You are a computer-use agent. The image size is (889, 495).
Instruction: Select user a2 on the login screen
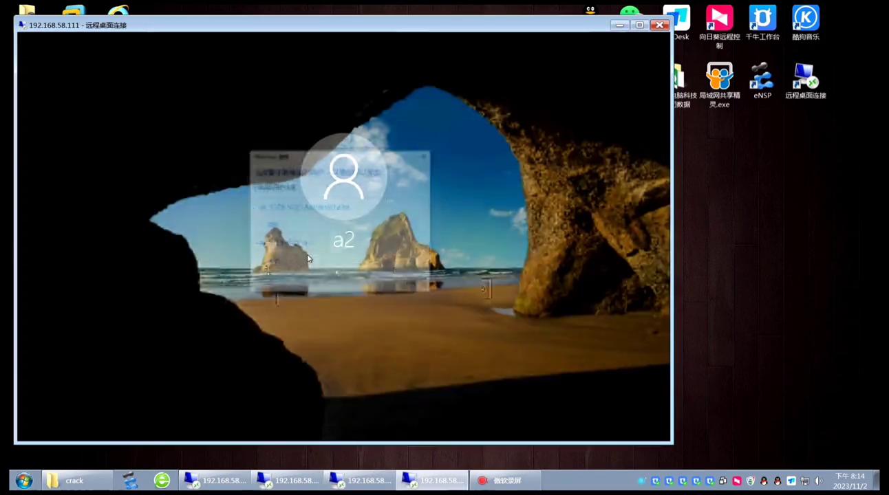343,206
